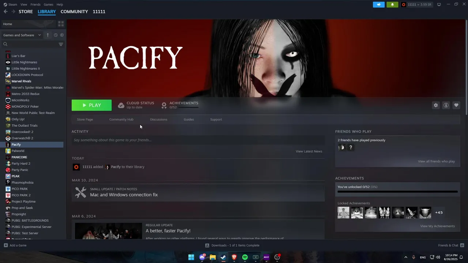This screenshot has height=263, width=468.
Task: Click the cloud status icon
Action: 121,105
